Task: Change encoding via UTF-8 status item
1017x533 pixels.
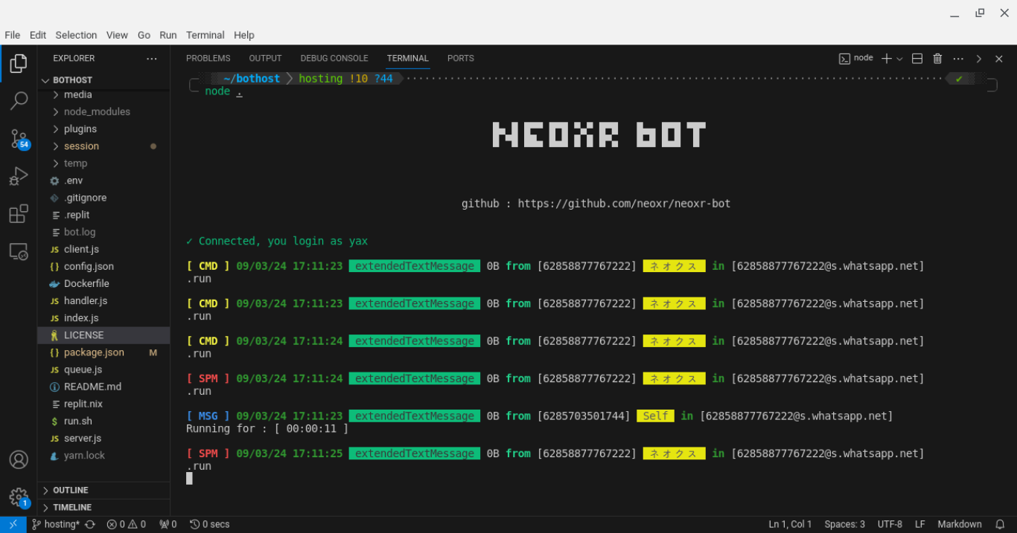Action: [x=890, y=524]
